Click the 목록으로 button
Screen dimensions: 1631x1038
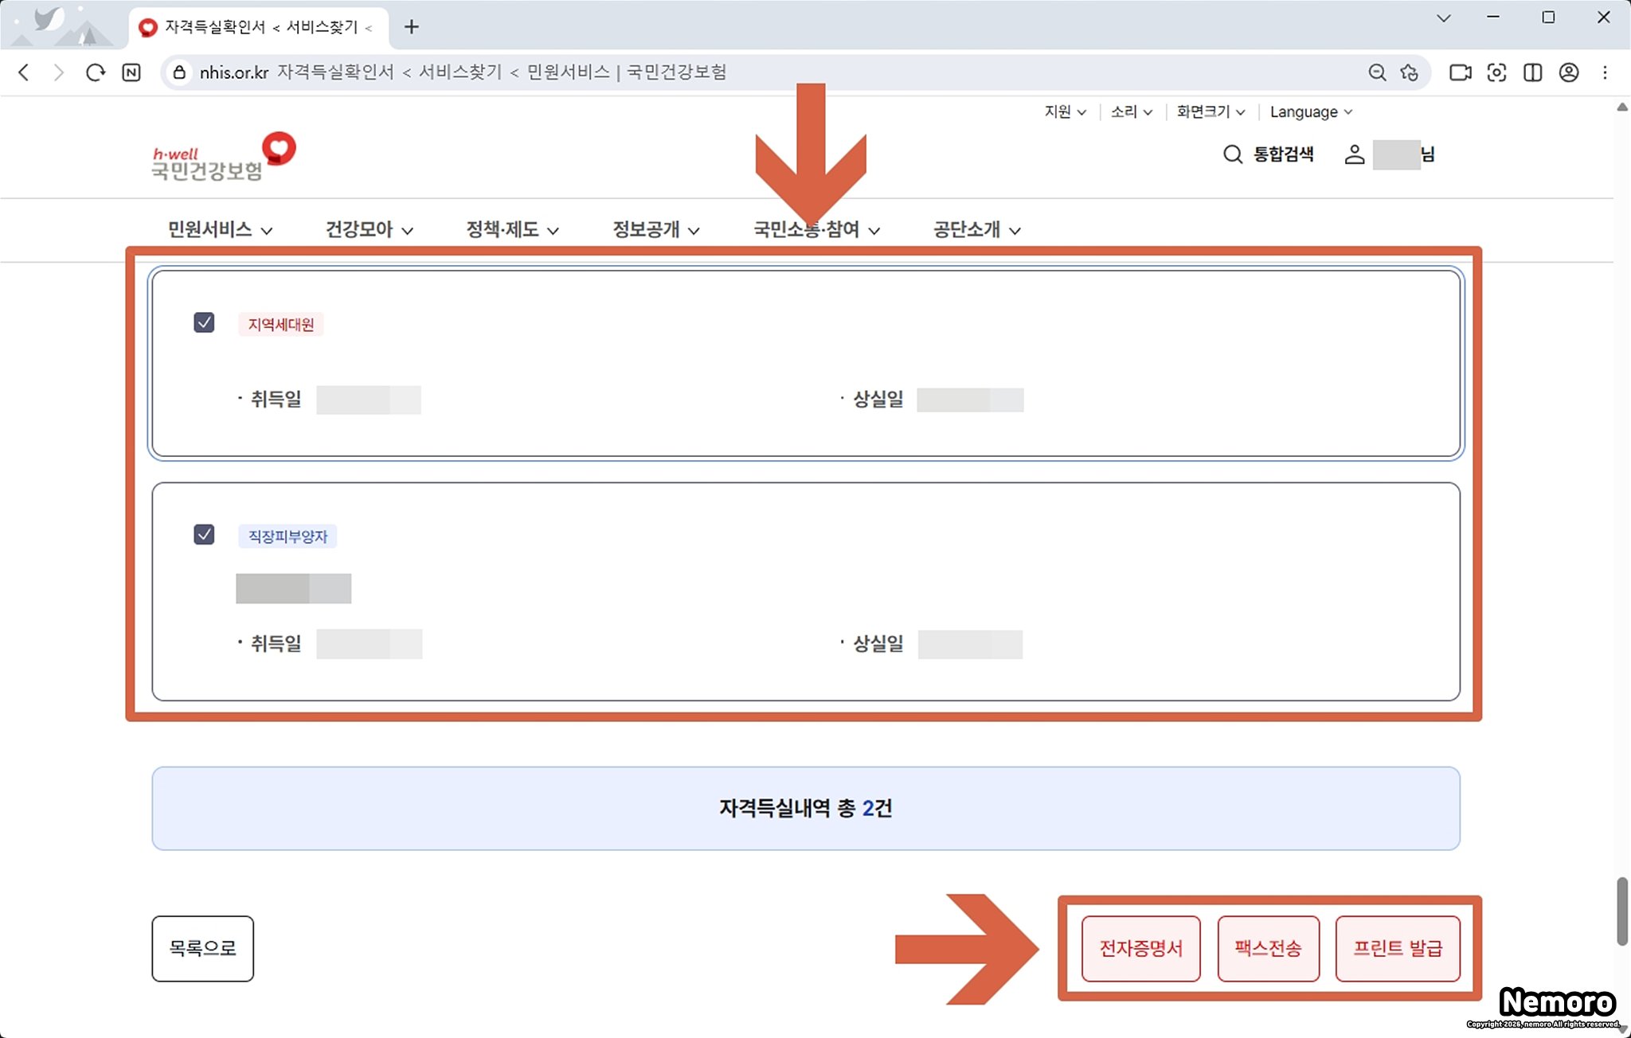coord(202,948)
